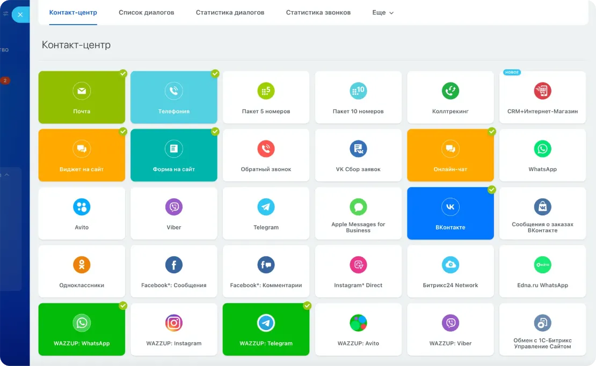Click the sliders settings icon in sidebar
Screen dimensions: 596x366
[5, 13]
